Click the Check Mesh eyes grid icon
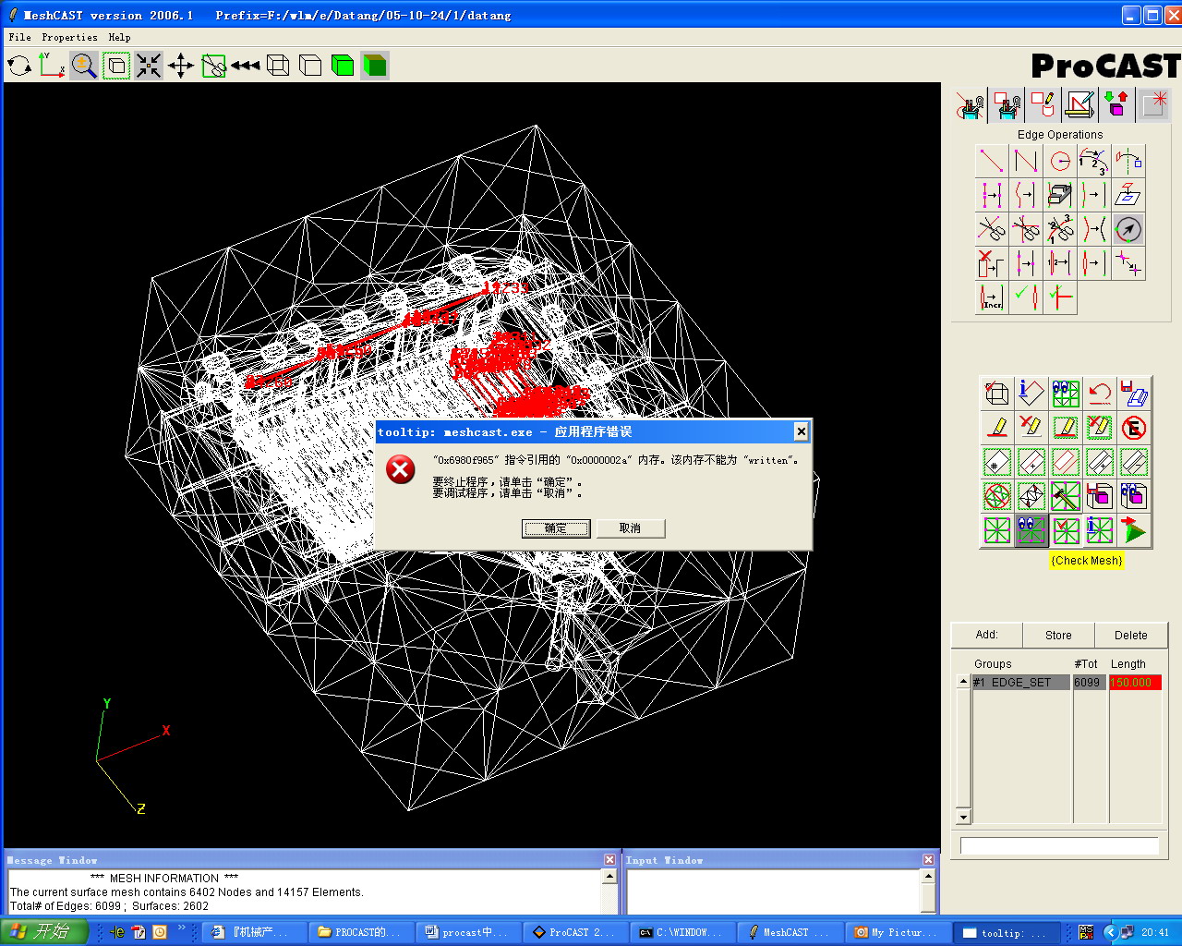Screen dimensions: 1182x946 (1031, 530)
